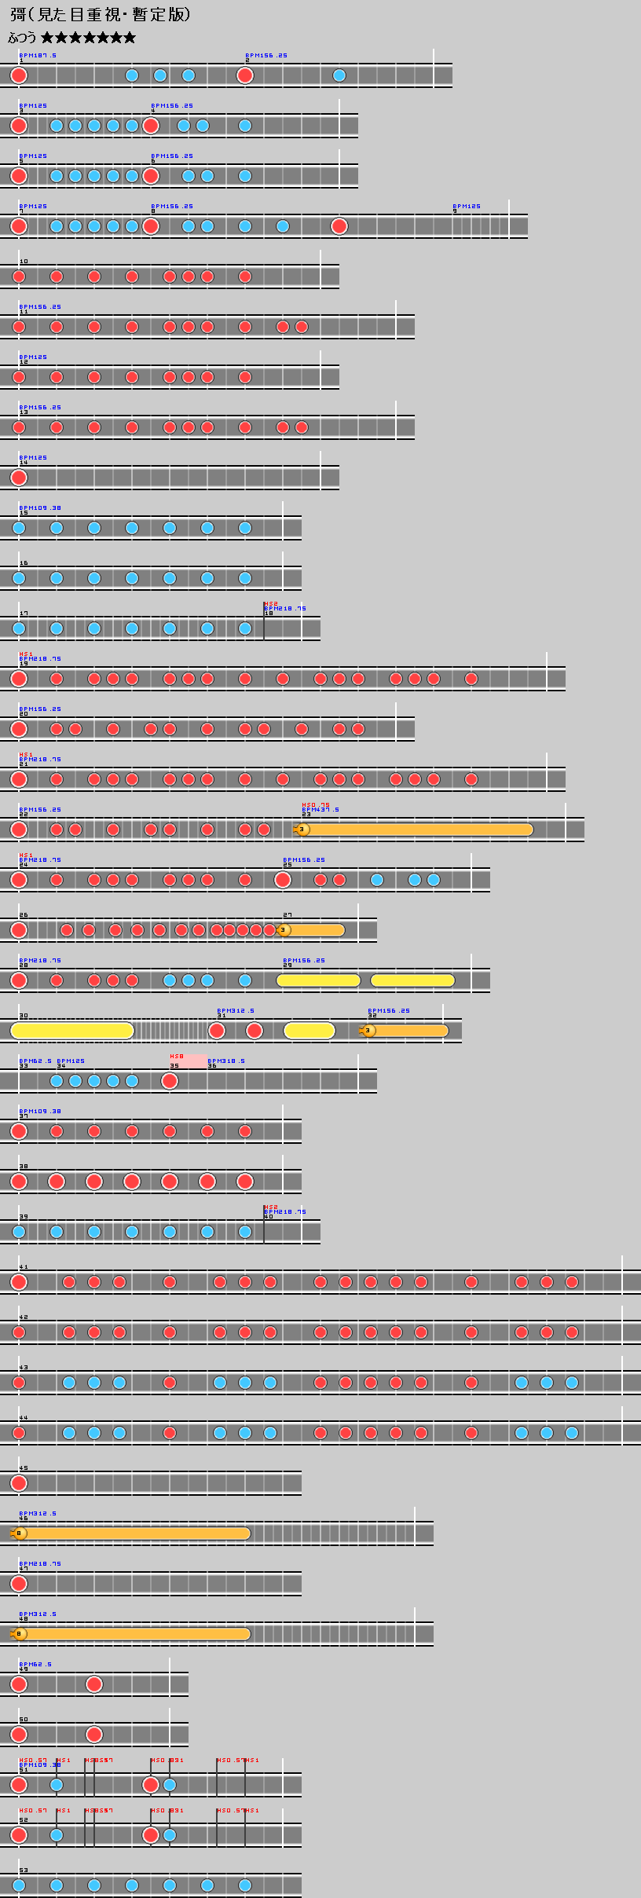This screenshot has height=1898, width=641.
Task: Click the BPM187.5 label at measure 1
Action: coord(38,55)
